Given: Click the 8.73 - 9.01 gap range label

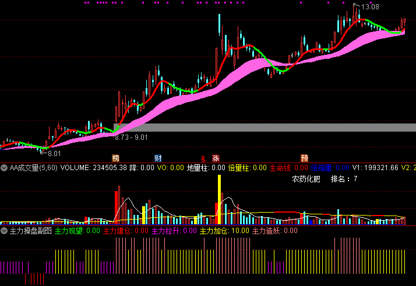Looking at the screenshot, I should pos(131,137).
